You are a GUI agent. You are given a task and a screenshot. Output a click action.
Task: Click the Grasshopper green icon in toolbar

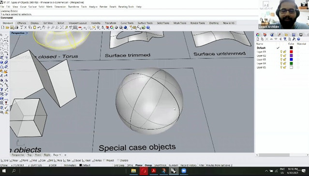click(x=143, y=28)
